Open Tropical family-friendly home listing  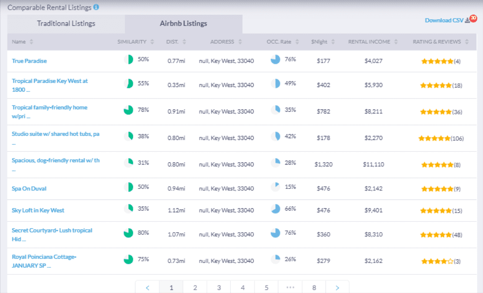[x=49, y=108]
